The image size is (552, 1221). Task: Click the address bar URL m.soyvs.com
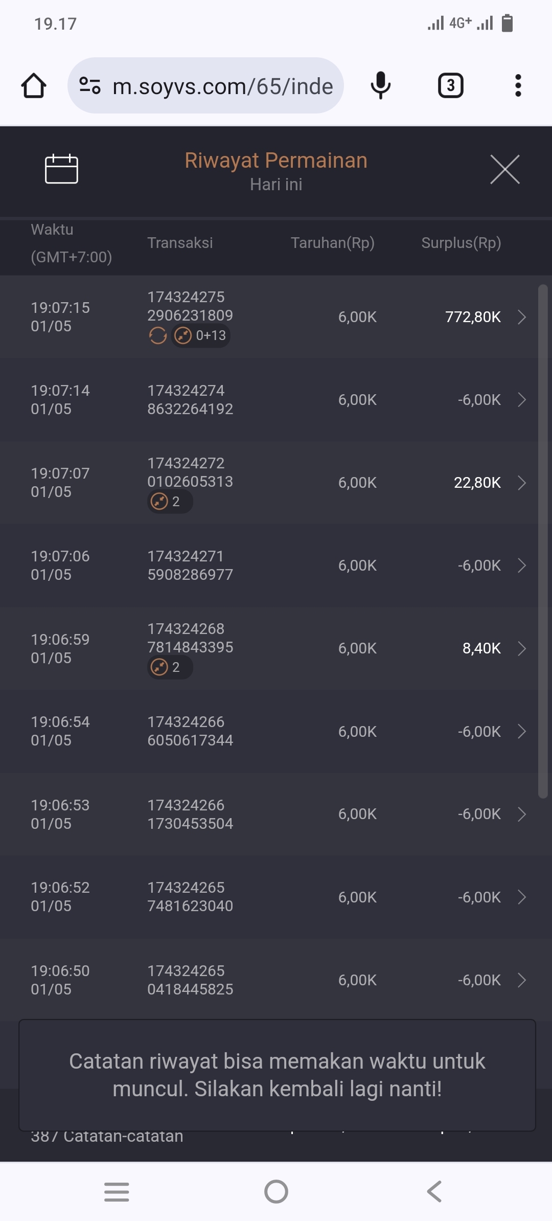click(223, 86)
